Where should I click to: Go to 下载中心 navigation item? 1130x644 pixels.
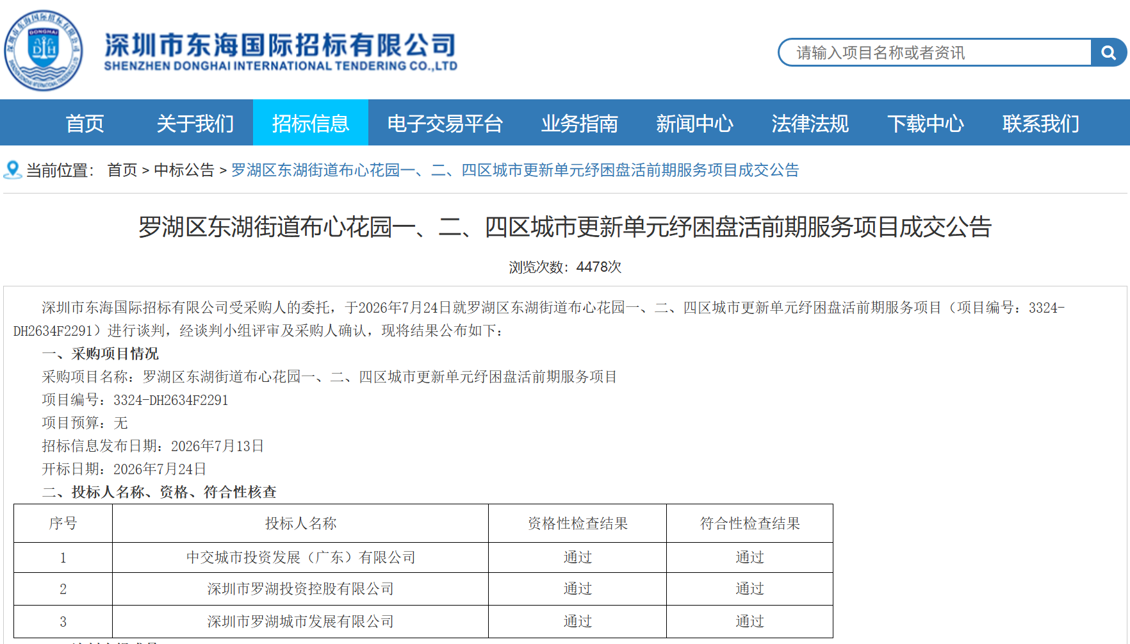(x=926, y=123)
